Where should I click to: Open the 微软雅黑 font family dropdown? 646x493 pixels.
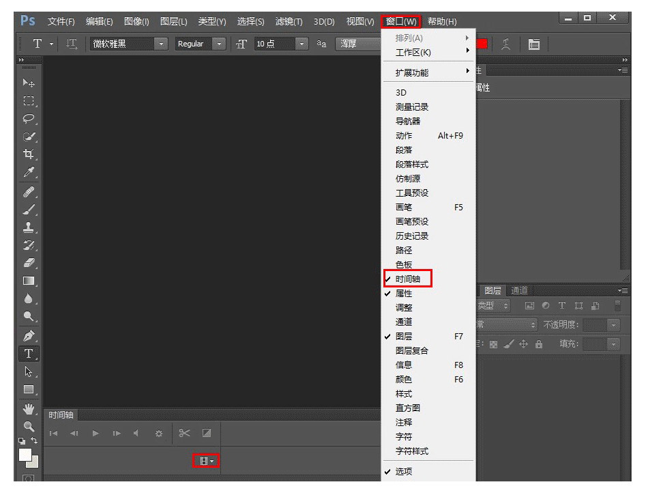pyautogui.click(x=161, y=44)
